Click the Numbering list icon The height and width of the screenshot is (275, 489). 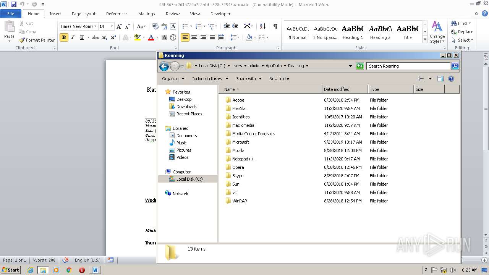pos(198,26)
